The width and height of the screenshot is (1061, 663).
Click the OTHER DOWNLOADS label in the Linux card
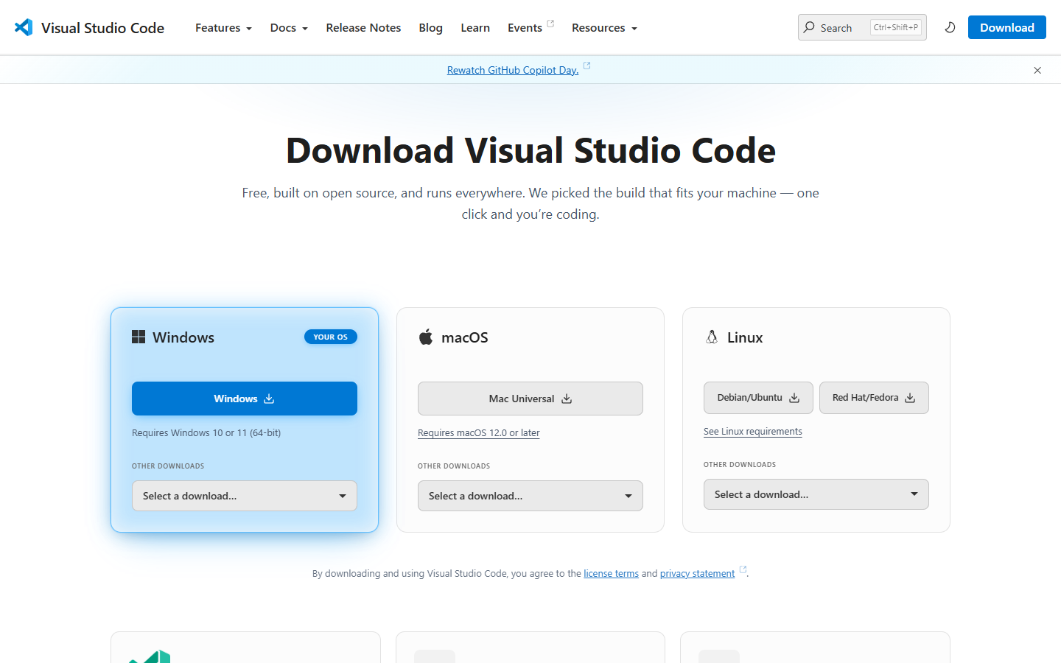coord(740,465)
